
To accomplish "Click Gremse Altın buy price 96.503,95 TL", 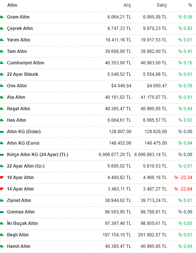I will pyautogui.click(x=118, y=212).
